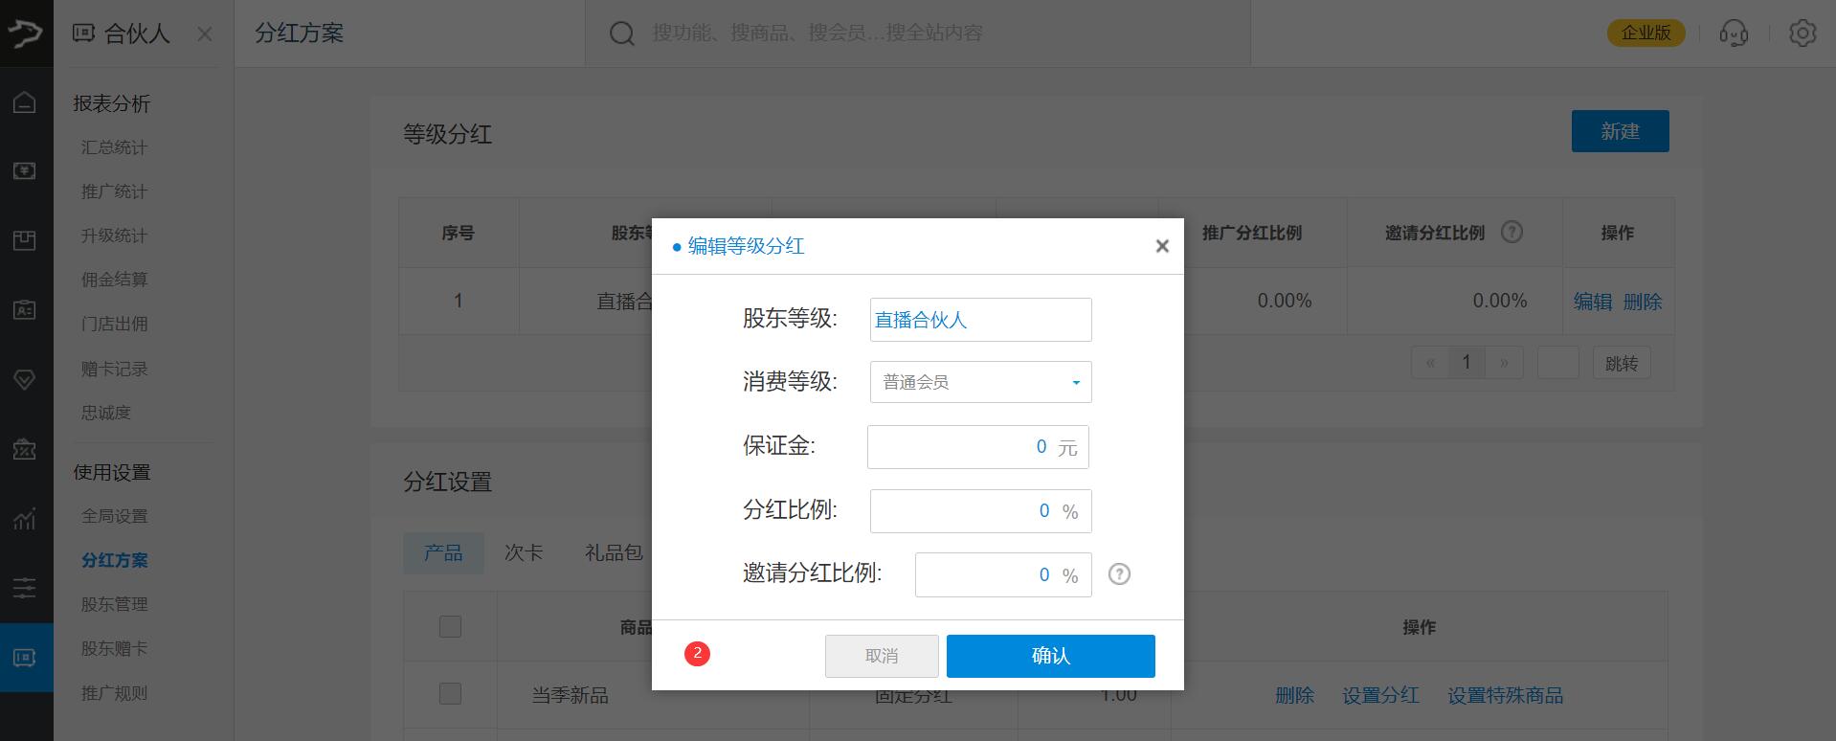Click the 确认 button
This screenshot has width=1836, height=741.
(1050, 656)
